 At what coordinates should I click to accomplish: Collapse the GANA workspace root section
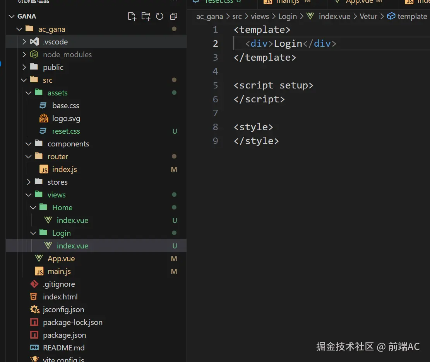pos(26,17)
